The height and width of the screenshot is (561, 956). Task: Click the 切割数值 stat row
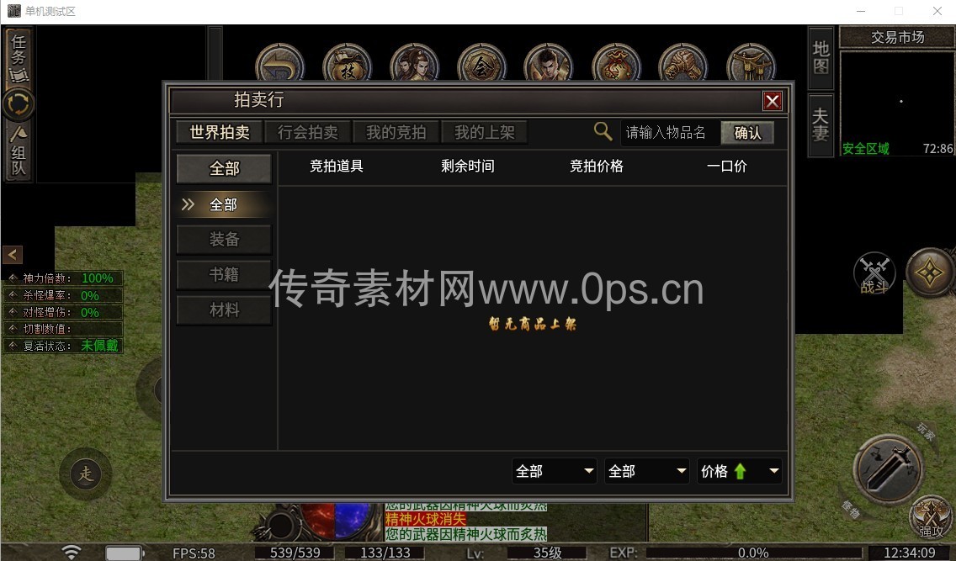tap(64, 329)
